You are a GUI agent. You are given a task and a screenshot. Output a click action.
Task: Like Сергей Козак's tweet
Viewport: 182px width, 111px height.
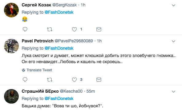tap(74, 29)
